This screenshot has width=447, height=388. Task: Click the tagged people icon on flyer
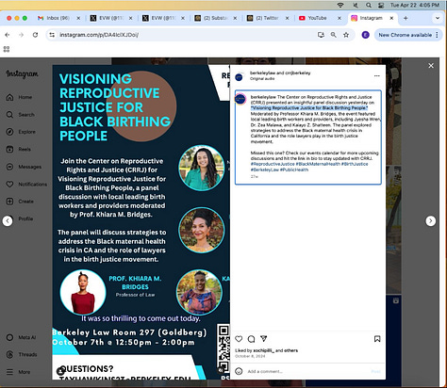click(x=60, y=371)
